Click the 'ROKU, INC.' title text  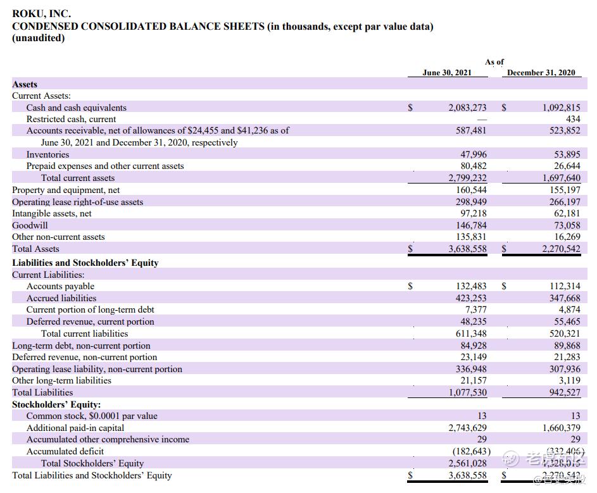tap(42, 14)
